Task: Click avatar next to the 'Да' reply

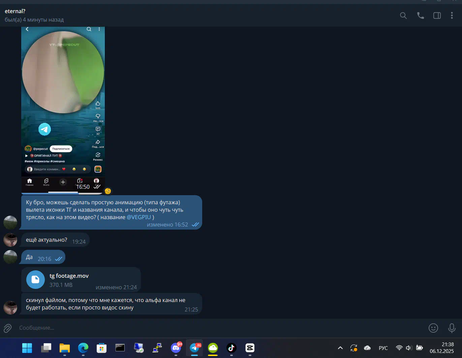Action: click(10, 257)
